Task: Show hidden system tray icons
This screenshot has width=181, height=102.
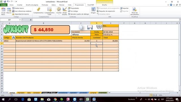Action: point(146,99)
